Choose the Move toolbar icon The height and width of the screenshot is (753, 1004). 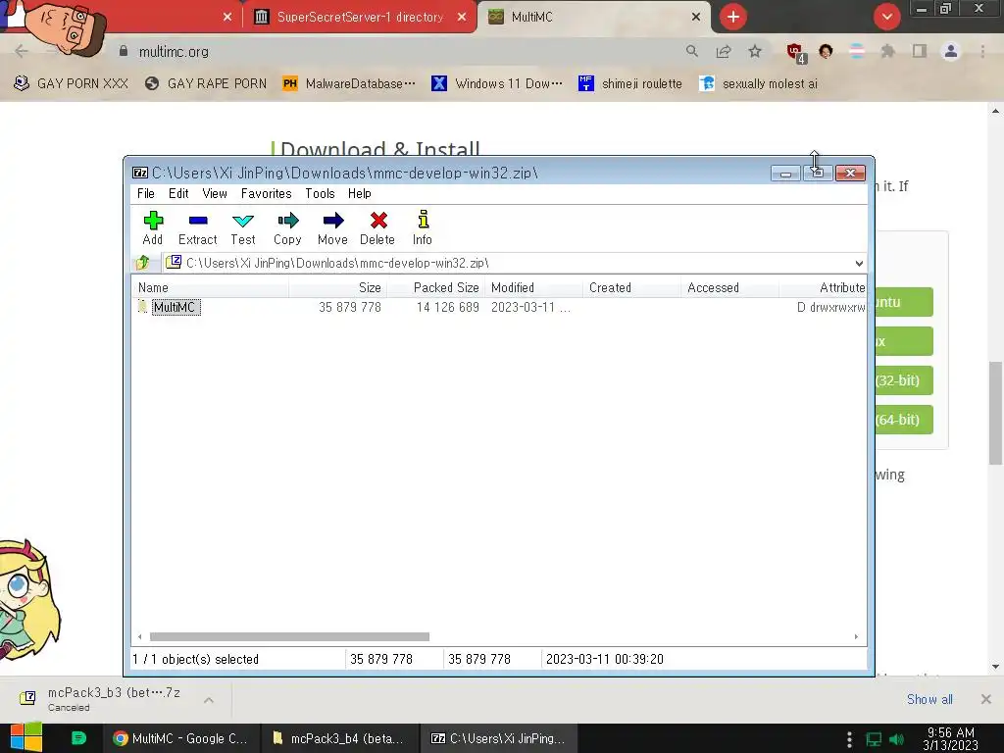(x=333, y=227)
